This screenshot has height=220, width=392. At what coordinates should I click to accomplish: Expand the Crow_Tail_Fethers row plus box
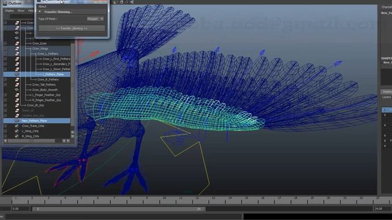point(6,84)
